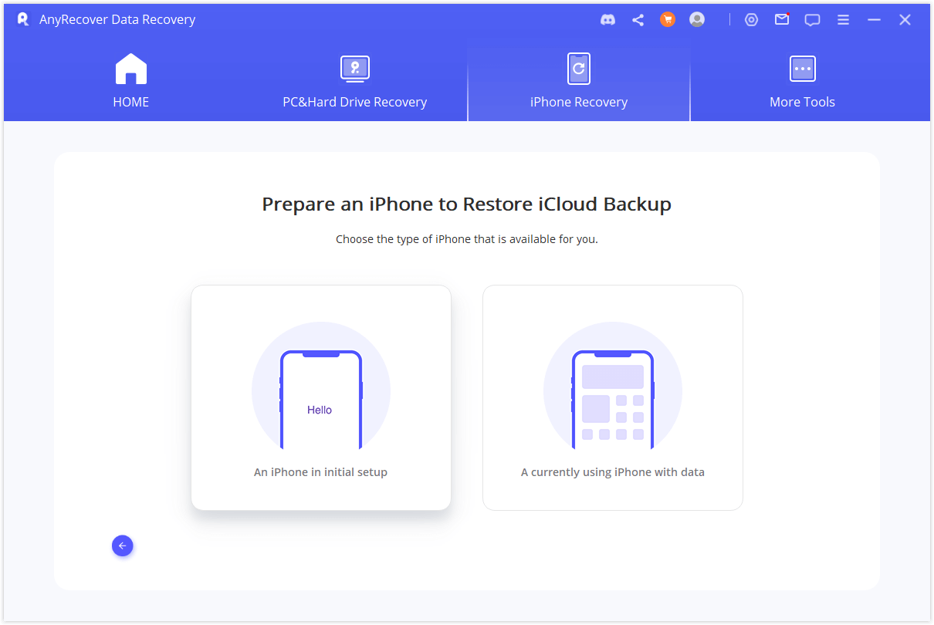Check messages via the envelope icon
The width and height of the screenshot is (934, 625).
[x=782, y=20]
